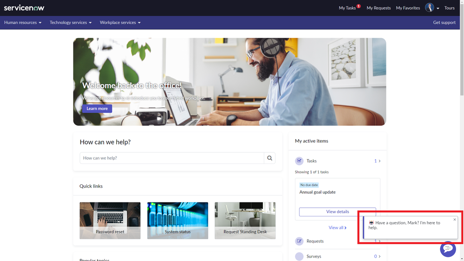Expand the Technology services menu
Image resolution: width=464 pixels, height=261 pixels.
click(x=71, y=22)
